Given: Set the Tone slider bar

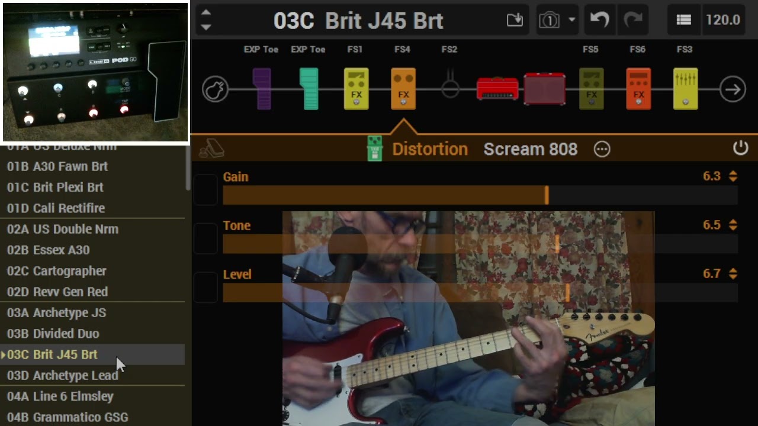Looking at the screenshot, I should (480, 244).
